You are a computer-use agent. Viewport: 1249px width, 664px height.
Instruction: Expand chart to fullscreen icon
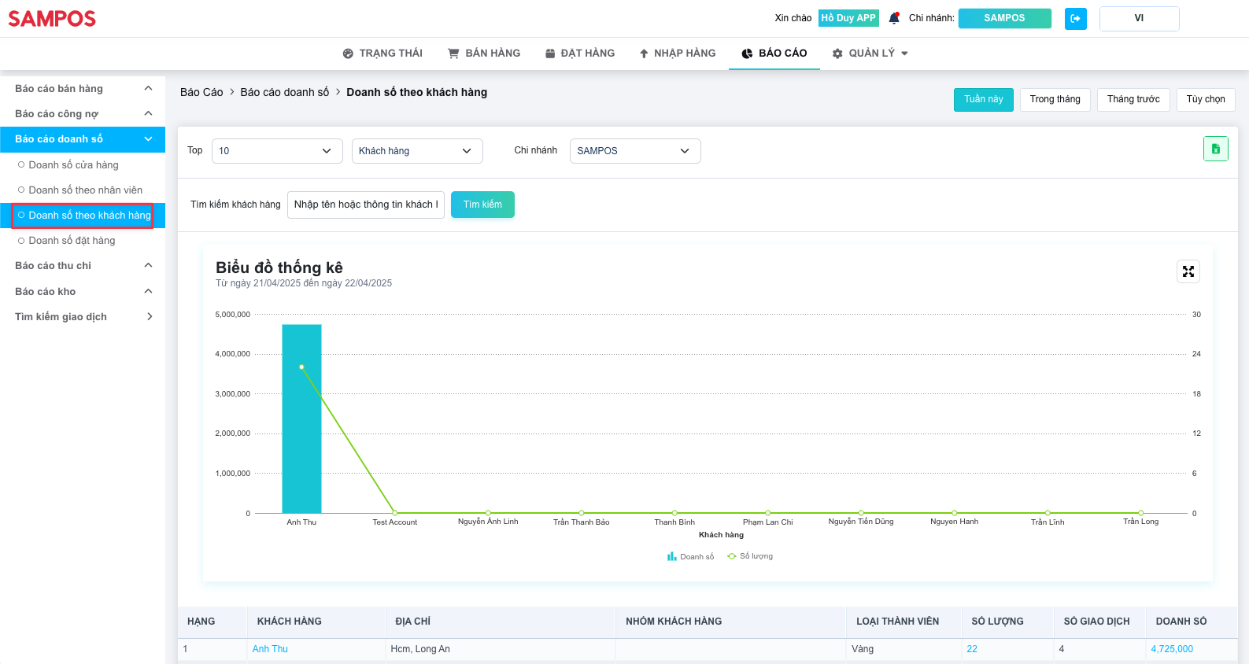(1188, 271)
